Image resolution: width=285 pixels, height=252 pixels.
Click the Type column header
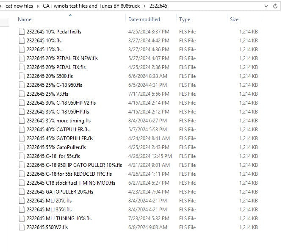coord(185,19)
